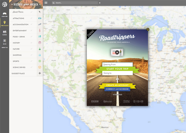Click the Going to input field
This screenshot has width=186, height=133.
pos(117,73)
